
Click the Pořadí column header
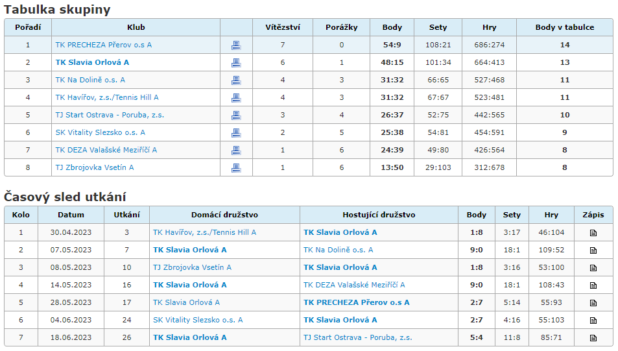tap(28, 27)
